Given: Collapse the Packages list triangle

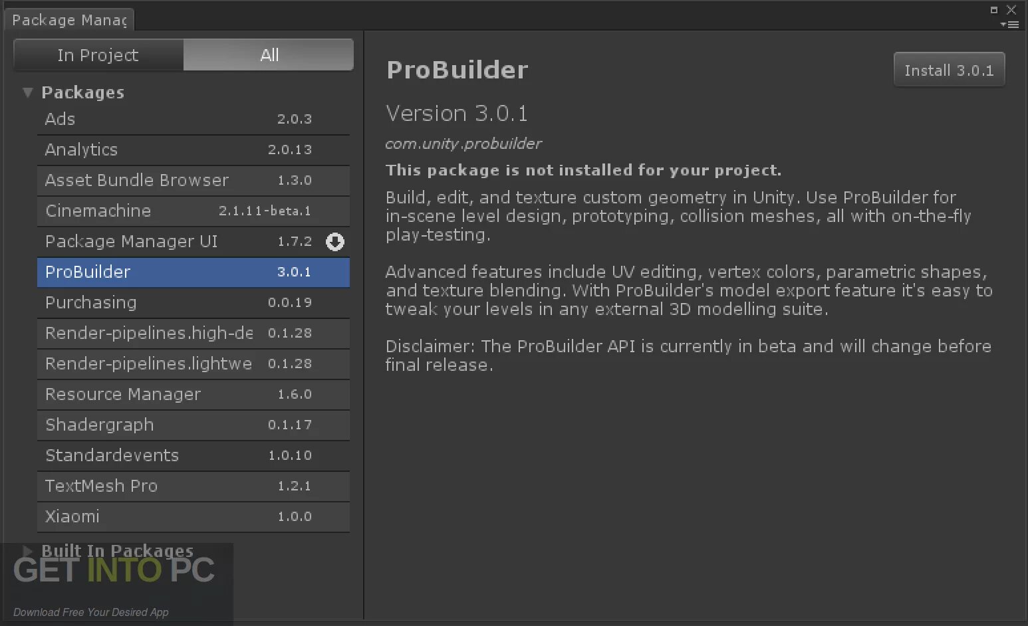Looking at the screenshot, I should click(x=27, y=92).
